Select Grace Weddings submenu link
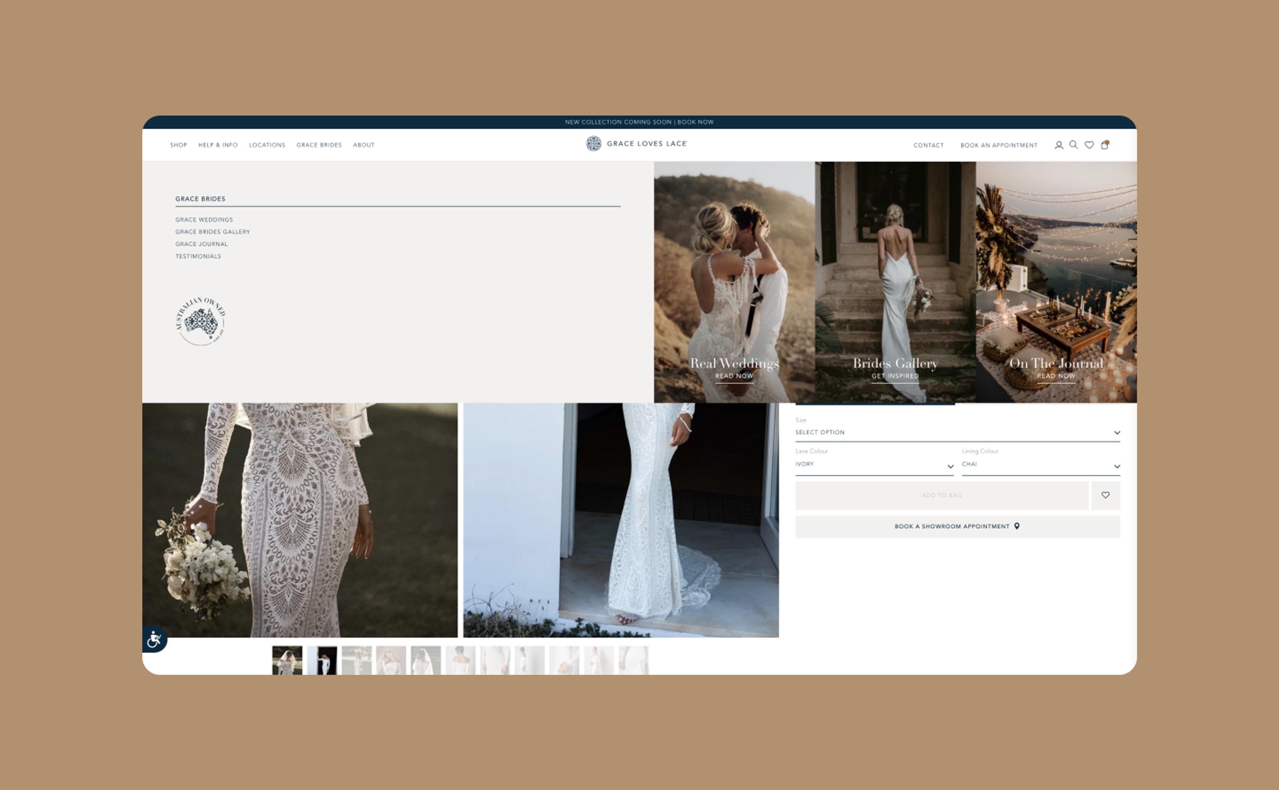Image resolution: width=1279 pixels, height=790 pixels. 204,220
